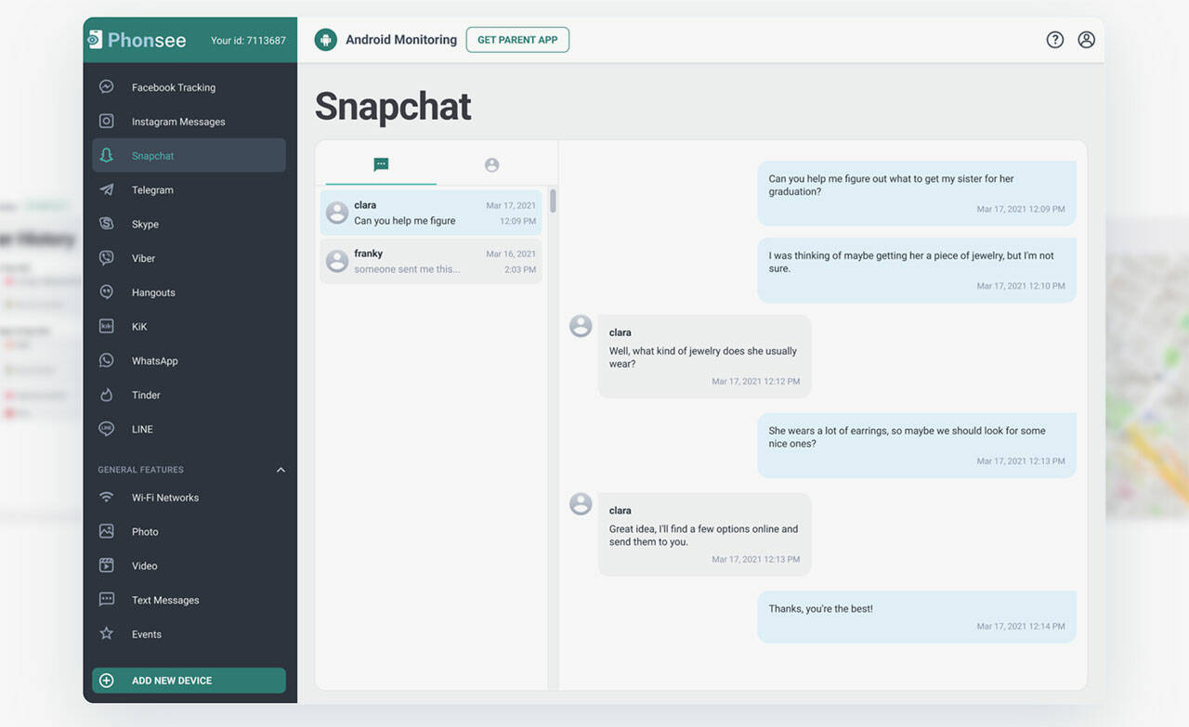Click the Add New Device button

(189, 681)
